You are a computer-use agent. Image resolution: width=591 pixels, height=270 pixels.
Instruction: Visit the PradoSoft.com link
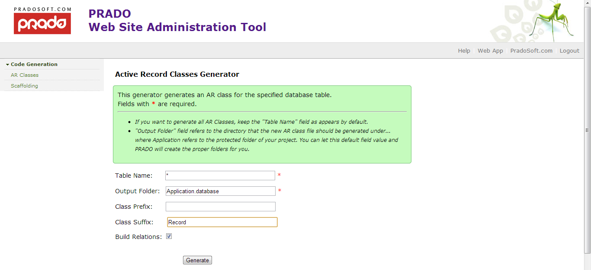click(x=531, y=50)
